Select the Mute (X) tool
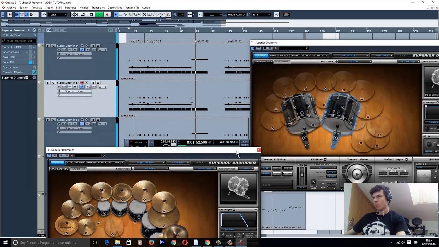Viewport: 439px width, 247px height. click(145, 15)
